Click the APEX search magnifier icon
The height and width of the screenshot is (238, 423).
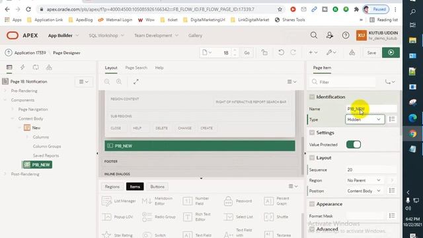[x=314, y=35]
